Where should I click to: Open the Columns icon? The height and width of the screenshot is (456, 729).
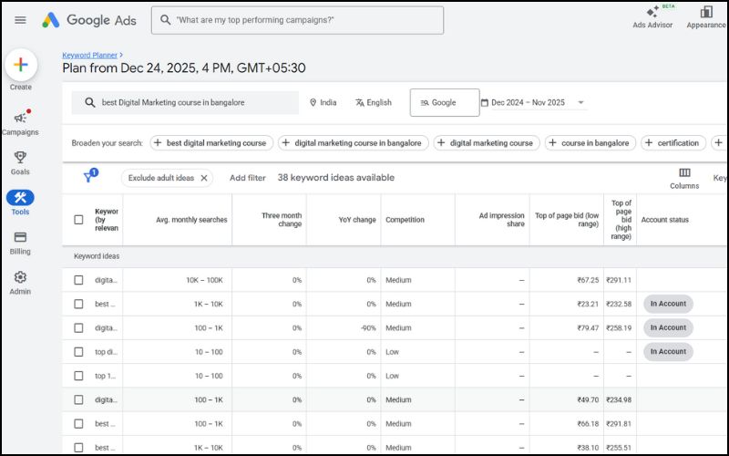684,172
